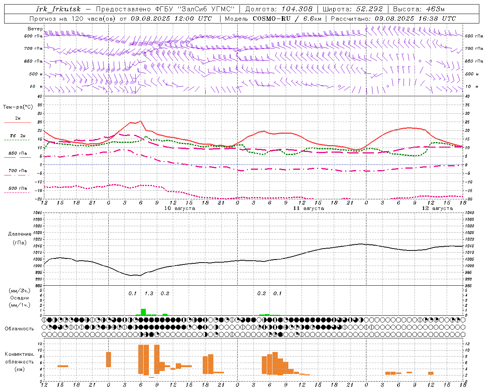
Task: Click the Irk_Irkutsk station title
Action: [58, 9]
